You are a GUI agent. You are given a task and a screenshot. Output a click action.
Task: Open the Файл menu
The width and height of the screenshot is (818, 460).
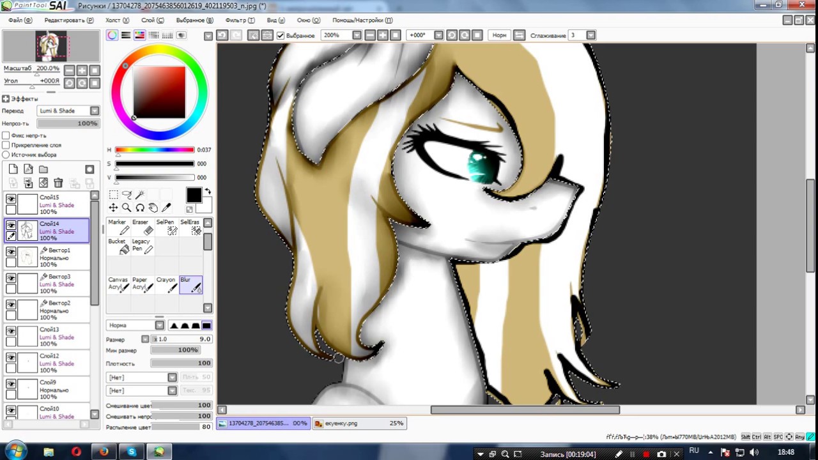[20, 20]
